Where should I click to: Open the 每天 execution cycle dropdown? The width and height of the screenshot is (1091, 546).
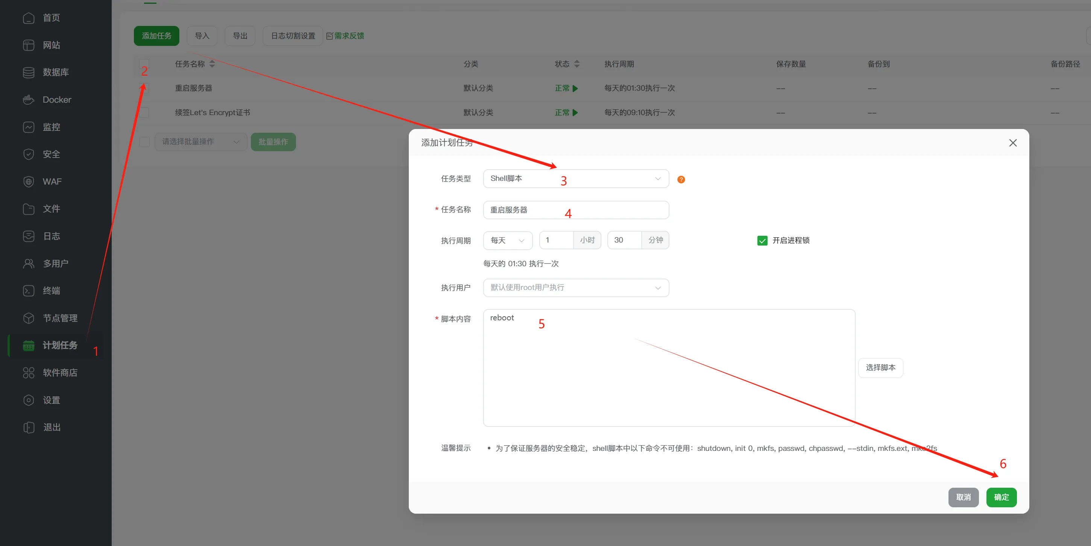tap(507, 240)
